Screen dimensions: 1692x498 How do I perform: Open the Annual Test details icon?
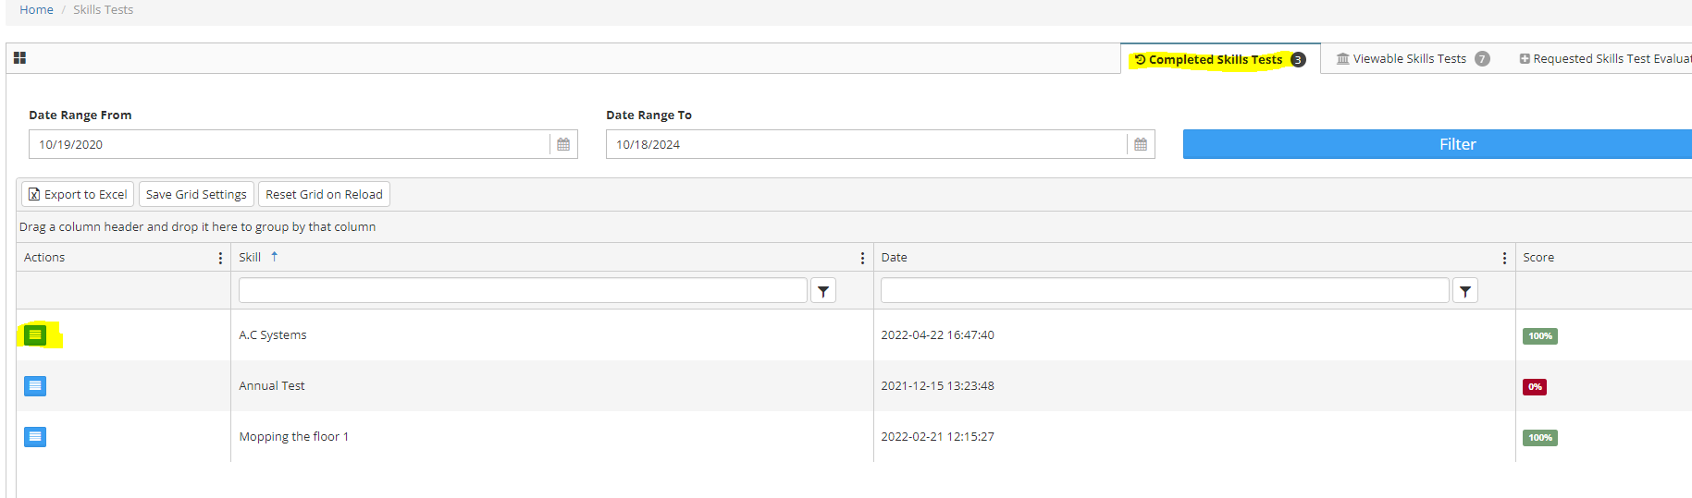click(x=35, y=385)
